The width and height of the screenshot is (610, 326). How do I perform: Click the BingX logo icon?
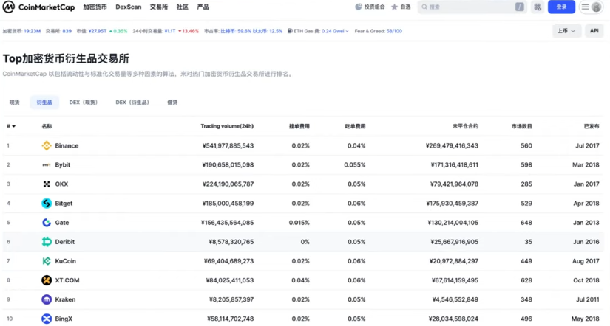click(47, 319)
